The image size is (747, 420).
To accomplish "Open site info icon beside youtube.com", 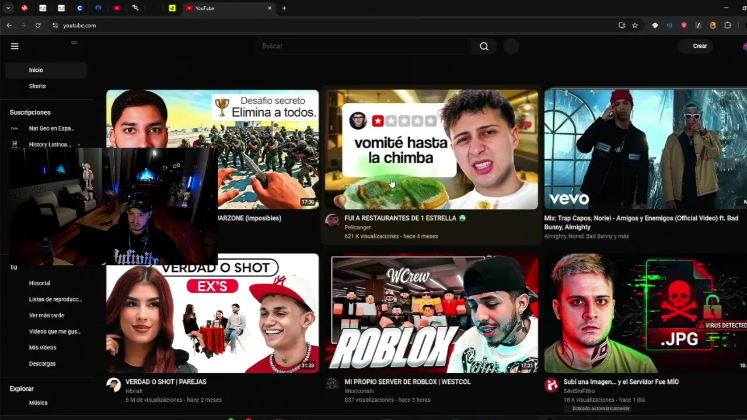I will click(x=55, y=26).
